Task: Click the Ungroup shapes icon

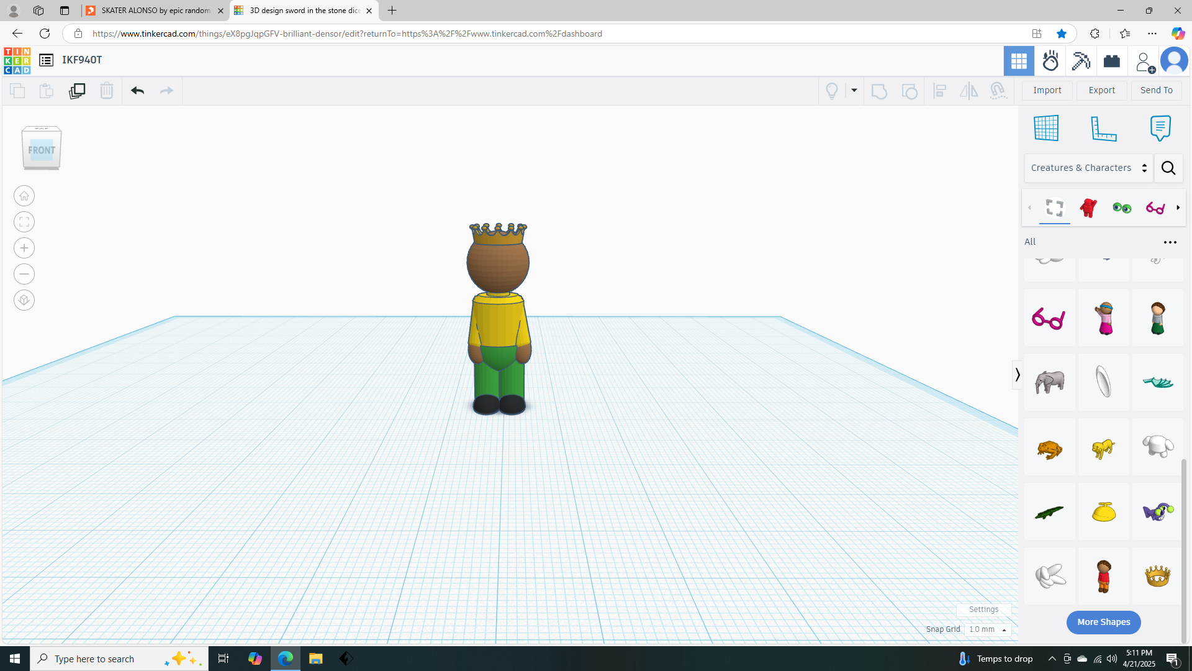Action: [x=910, y=91]
